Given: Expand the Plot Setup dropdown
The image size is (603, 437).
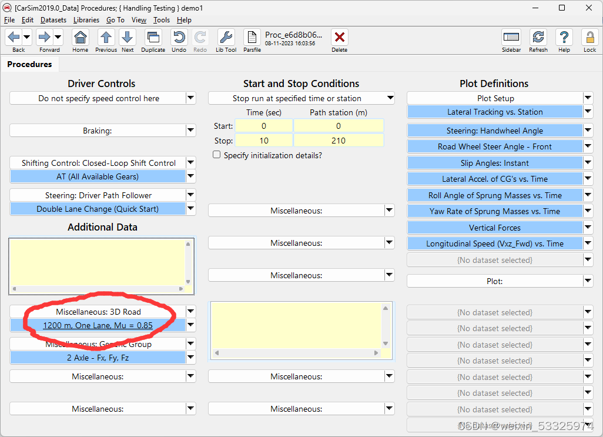Looking at the screenshot, I should 588,98.
